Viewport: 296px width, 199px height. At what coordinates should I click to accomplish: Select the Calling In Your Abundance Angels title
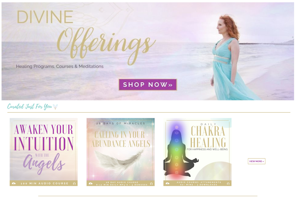[x=121, y=139]
